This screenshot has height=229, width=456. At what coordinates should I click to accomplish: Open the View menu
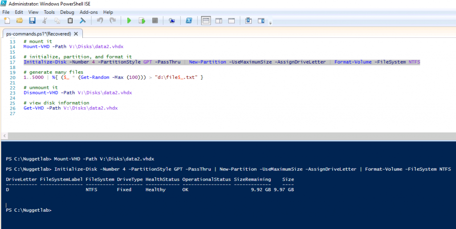(33, 12)
